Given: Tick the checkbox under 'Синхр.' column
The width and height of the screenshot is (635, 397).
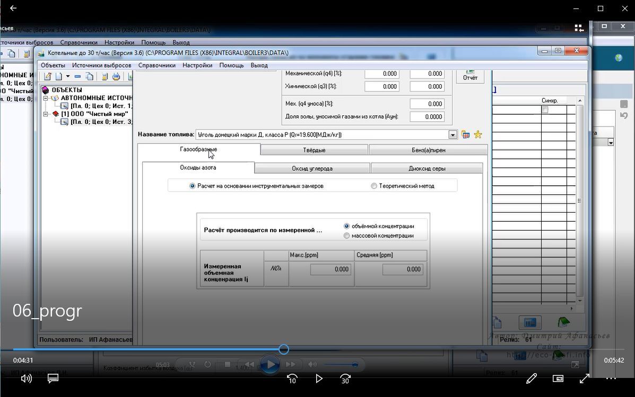Looking at the screenshot, I should coord(544,110).
